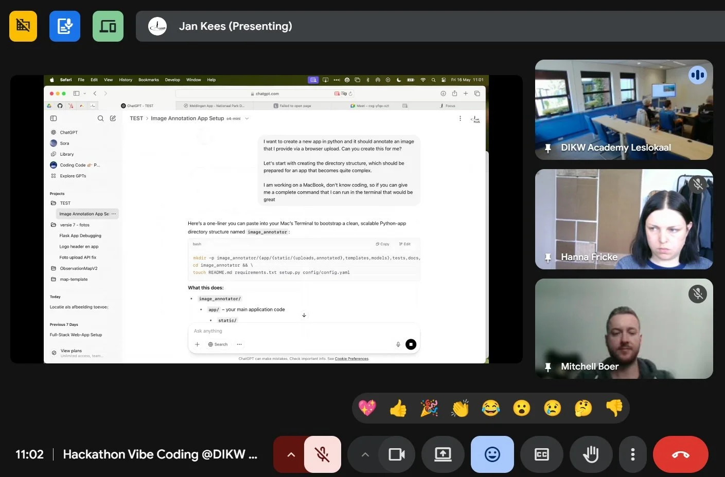Unpin the DIKW Academy Leslokaal tile pin icon
The image size is (725, 477).
548,148
